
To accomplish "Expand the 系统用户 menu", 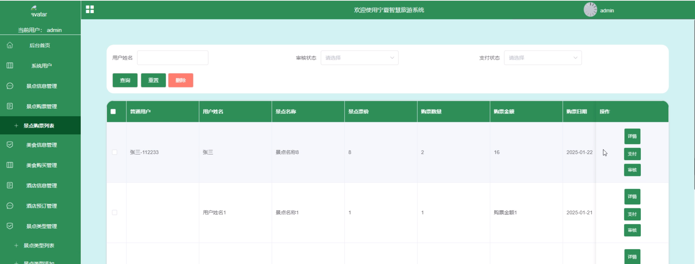I will click(40, 66).
